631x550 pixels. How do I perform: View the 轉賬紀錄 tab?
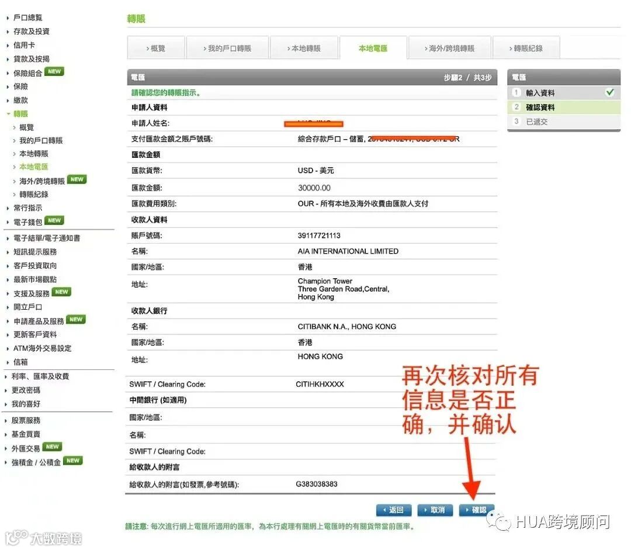click(526, 49)
